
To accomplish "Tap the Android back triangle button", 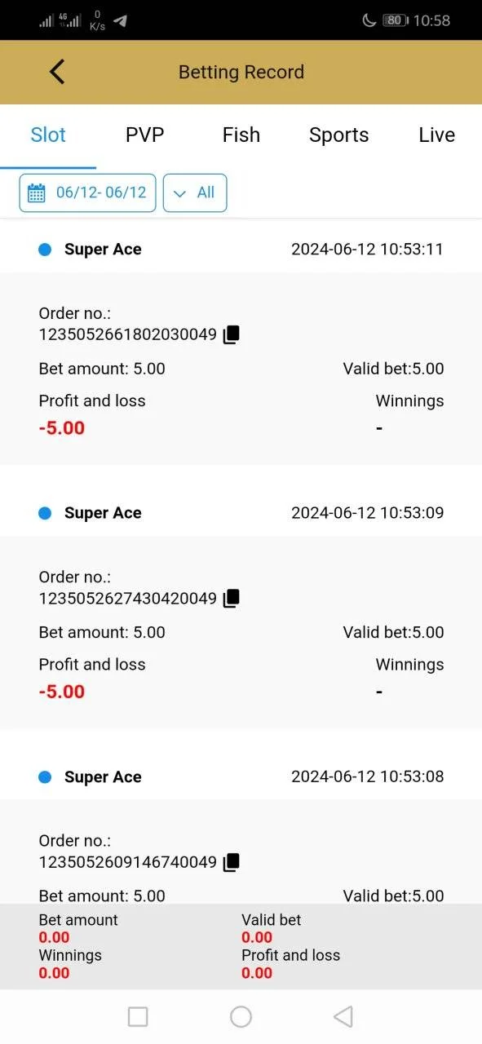I will click(343, 1016).
